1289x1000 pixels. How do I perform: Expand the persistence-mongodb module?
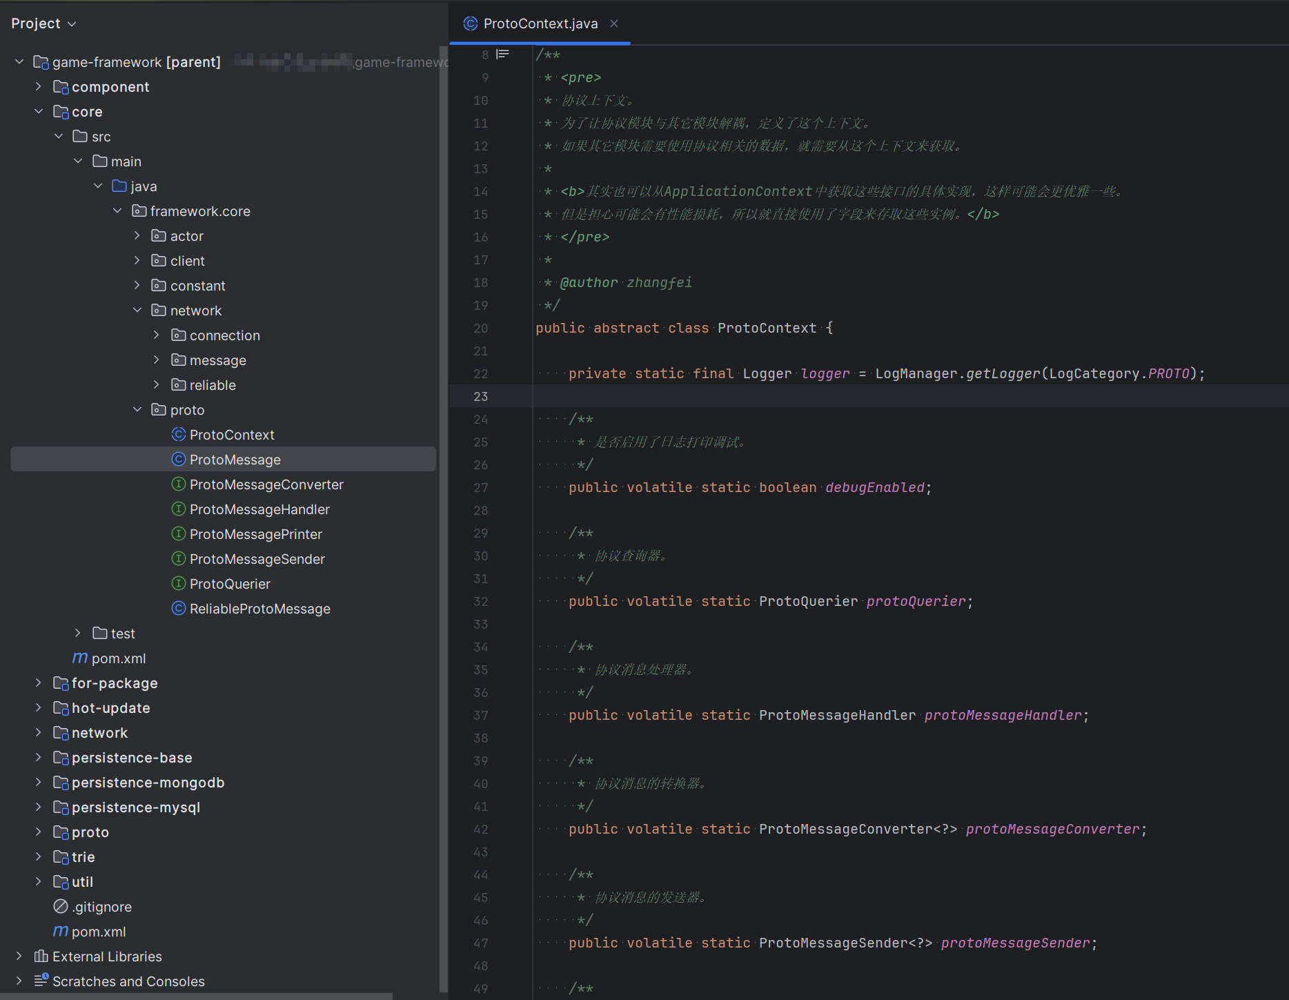coord(38,782)
